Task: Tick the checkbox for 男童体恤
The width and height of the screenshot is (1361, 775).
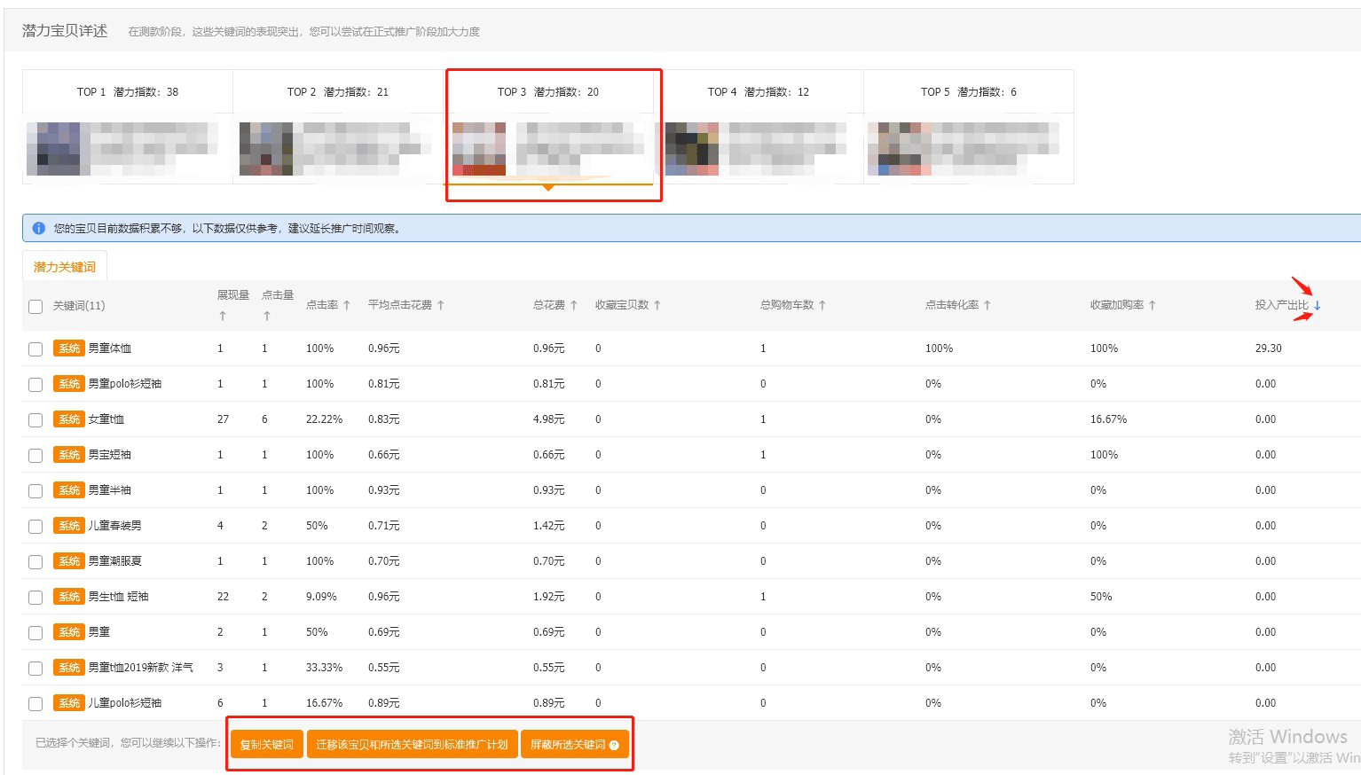Action: pos(35,349)
